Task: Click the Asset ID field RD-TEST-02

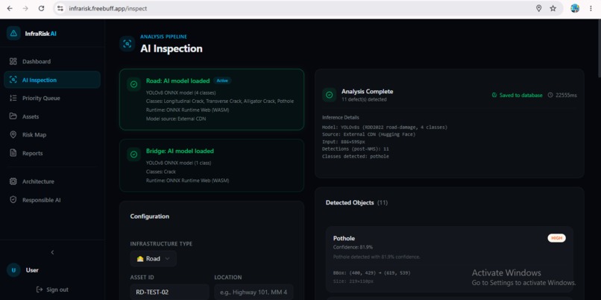Action: (169, 292)
